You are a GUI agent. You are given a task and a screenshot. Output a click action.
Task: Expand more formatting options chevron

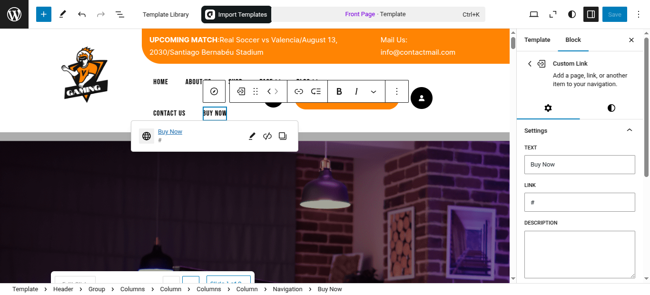[374, 91]
